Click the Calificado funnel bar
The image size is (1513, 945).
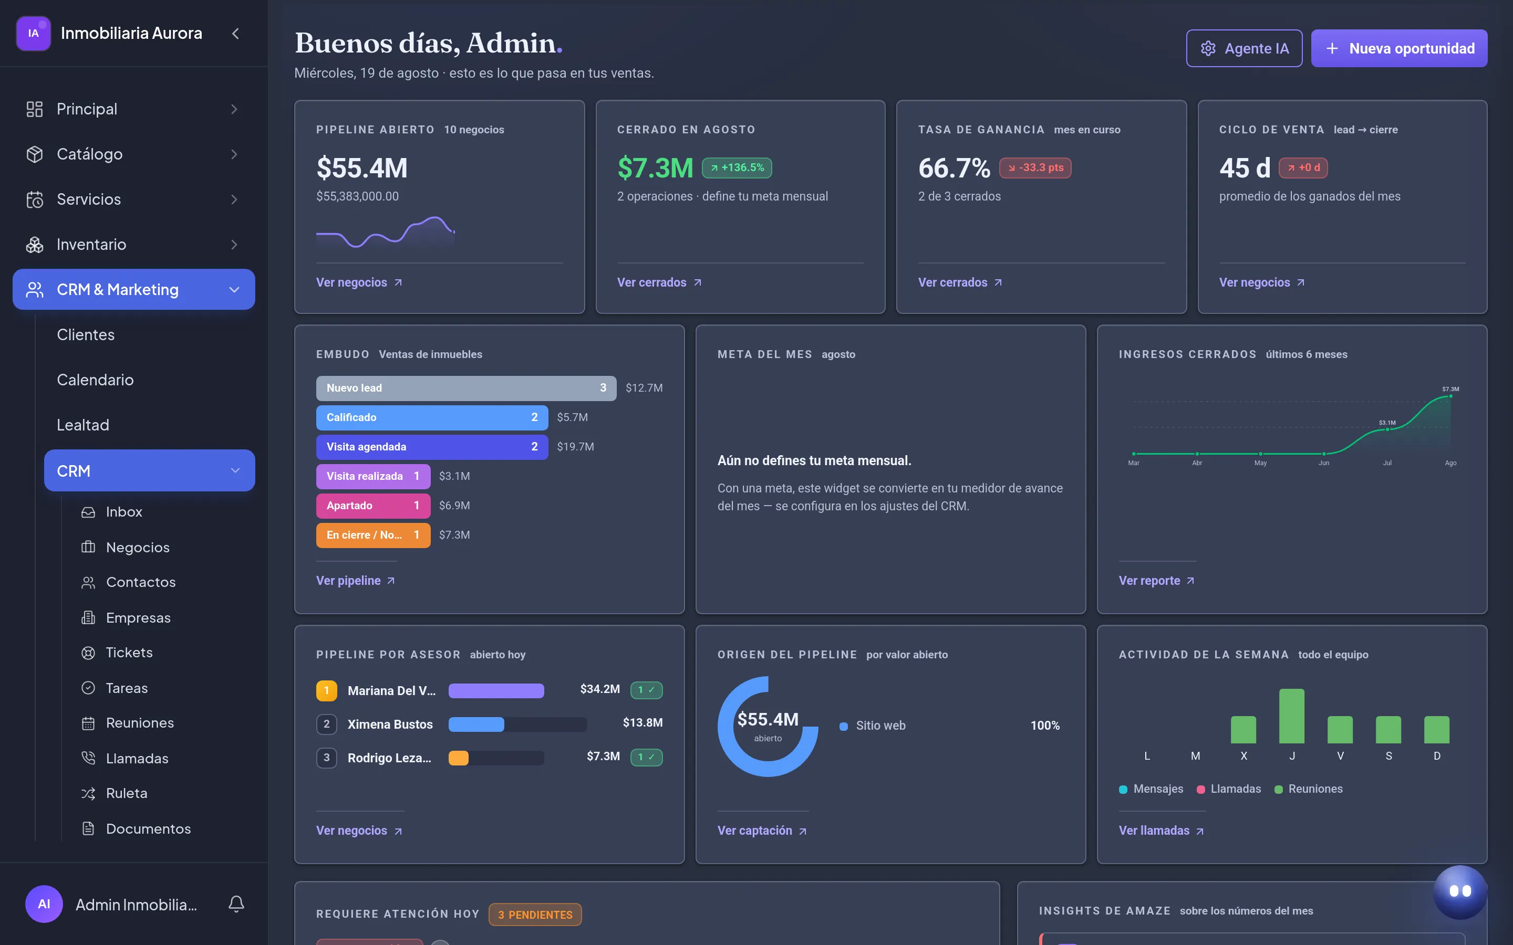[x=432, y=417]
